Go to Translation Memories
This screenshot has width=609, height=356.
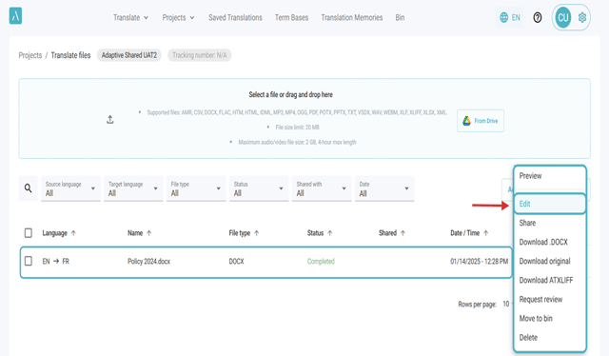tap(352, 17)
